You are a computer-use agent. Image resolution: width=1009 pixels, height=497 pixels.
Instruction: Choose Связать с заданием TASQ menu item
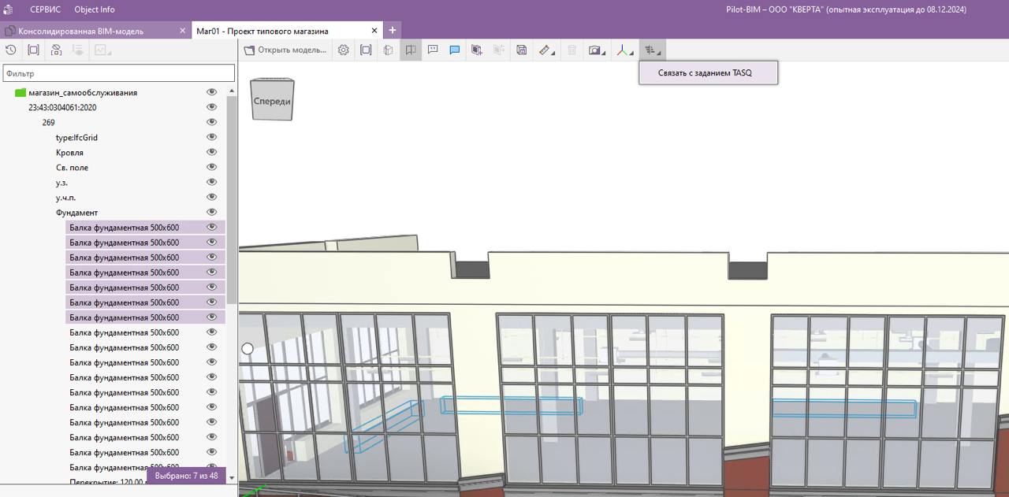(x=705, y=72)
